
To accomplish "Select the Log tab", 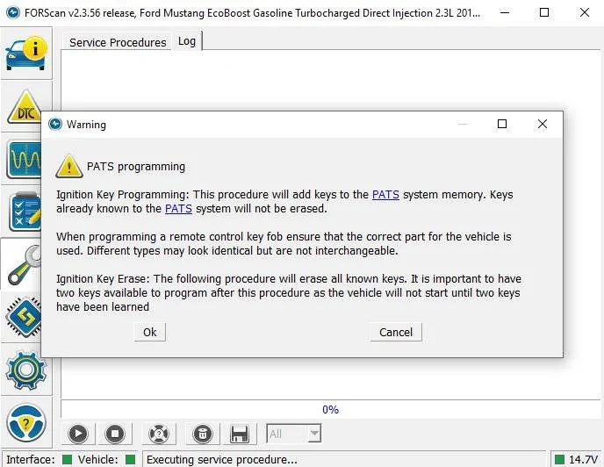I will (x=187, y=41).
